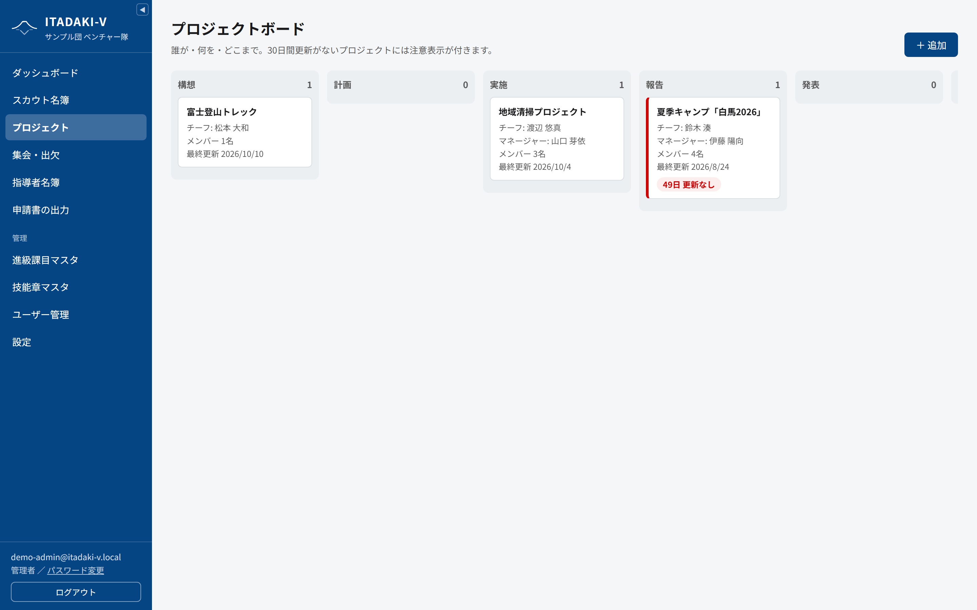The height and width of the screenshot is (610, 977).
Task: Click the パスワード変更 link
Action: (x=76, y=570)
